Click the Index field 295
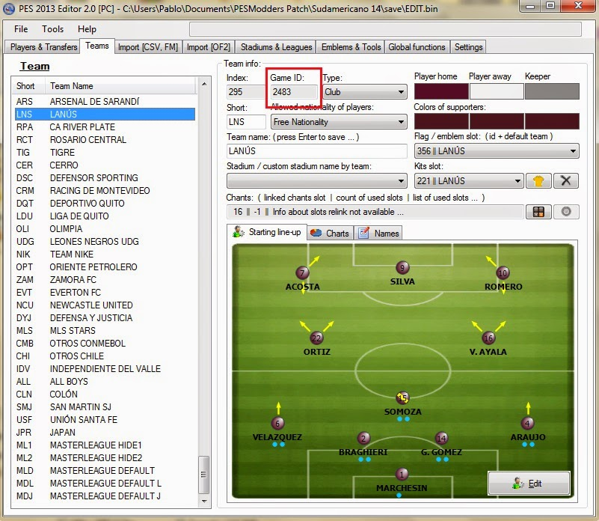The height and width of the screenshot is (521, 599). (246, 92)
